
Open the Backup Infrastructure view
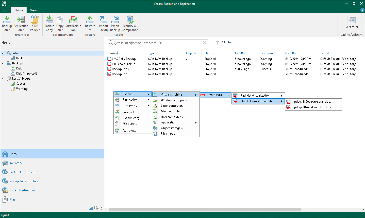click(x=24, y=172)
